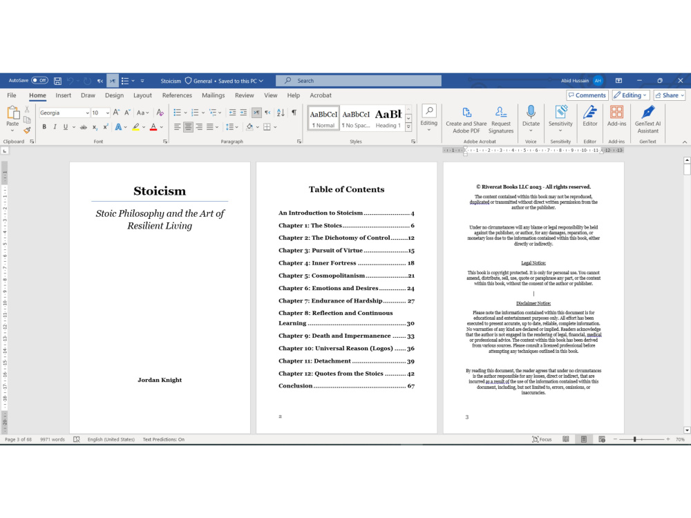Click the red Font Color swatch
Screen dimensions: 691x518
point(153,127)
